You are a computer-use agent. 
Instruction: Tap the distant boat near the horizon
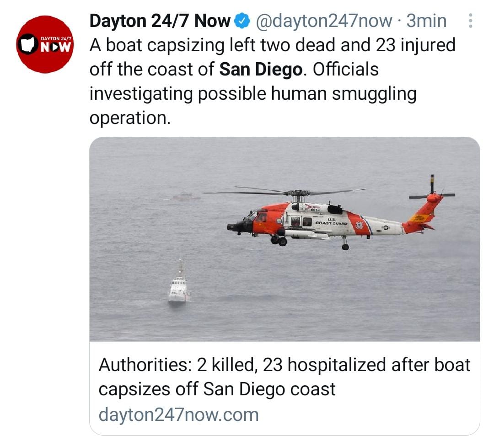point(186,196)
